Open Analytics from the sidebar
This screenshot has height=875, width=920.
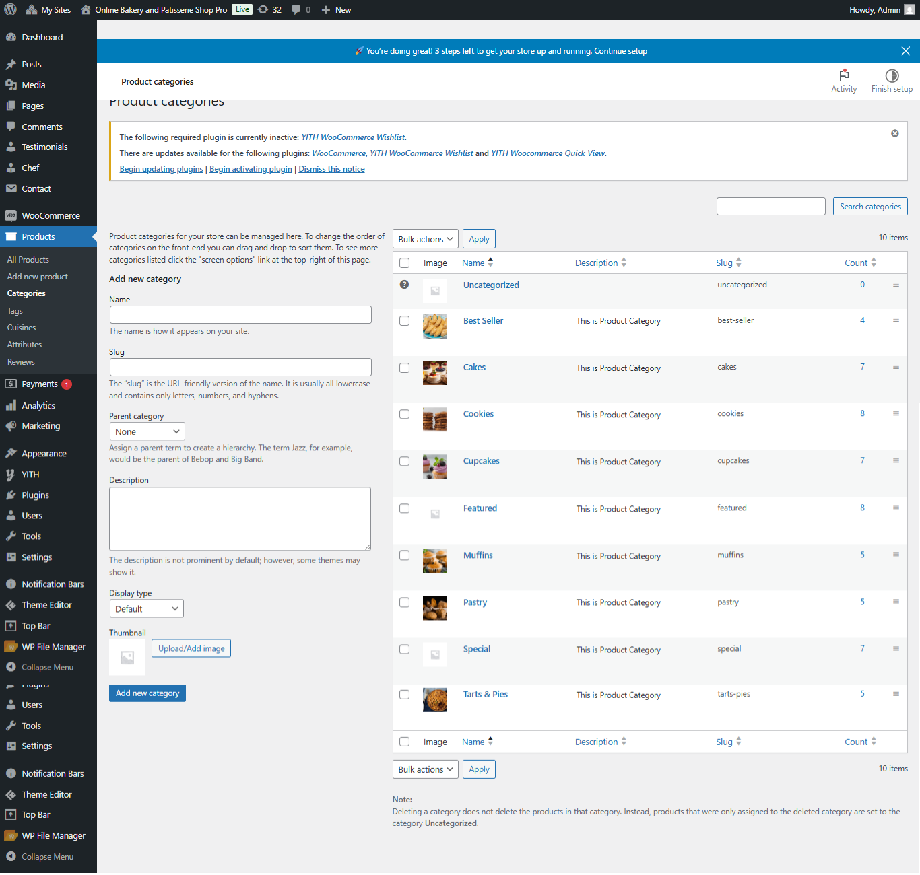[x=37, y=405]
